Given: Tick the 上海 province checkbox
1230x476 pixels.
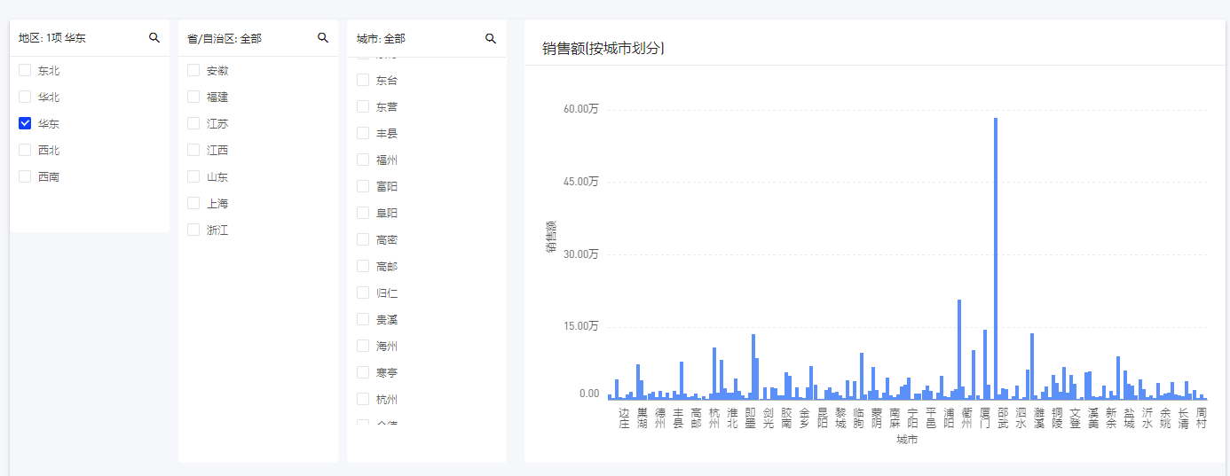Looking at the screenshot, I should click(x=193, y=203).
